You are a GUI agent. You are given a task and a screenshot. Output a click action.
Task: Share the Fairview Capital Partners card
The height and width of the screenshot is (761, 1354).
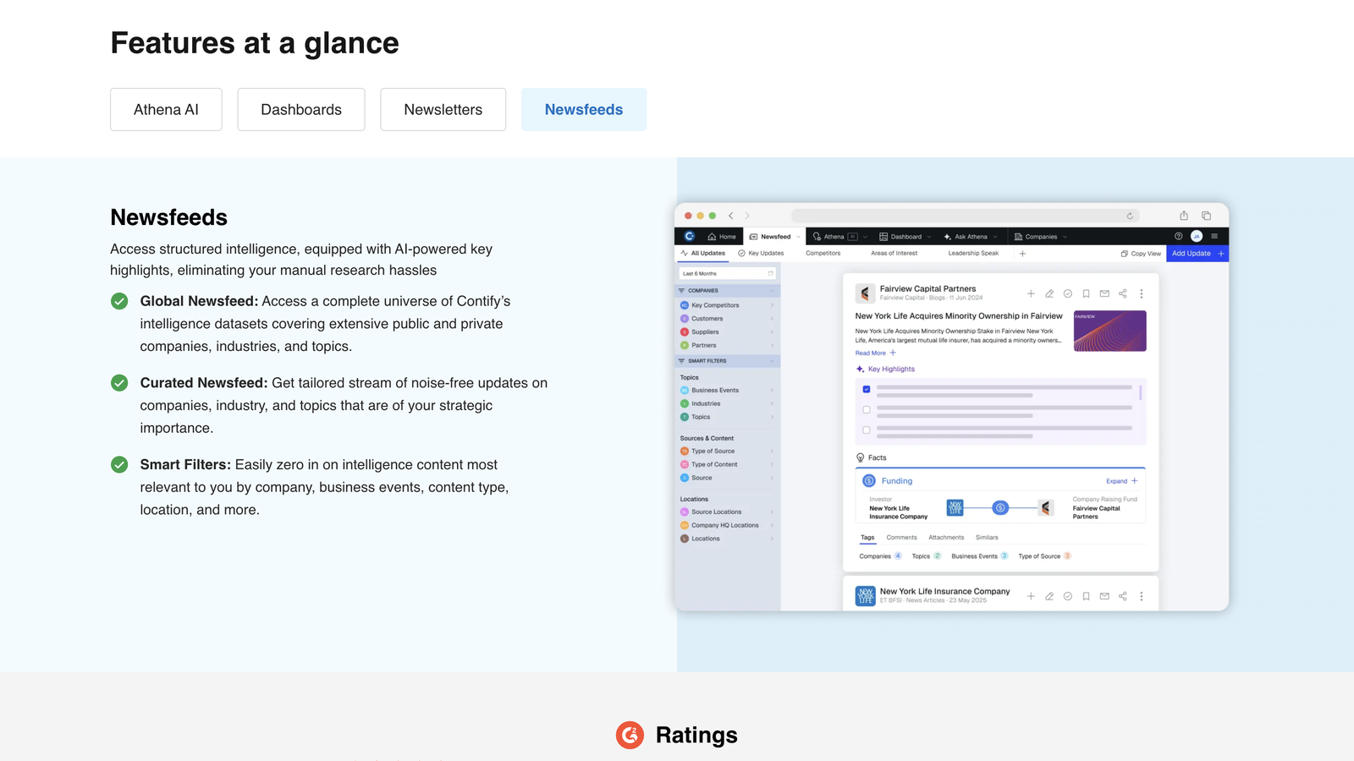click(x=1123, y=293)
